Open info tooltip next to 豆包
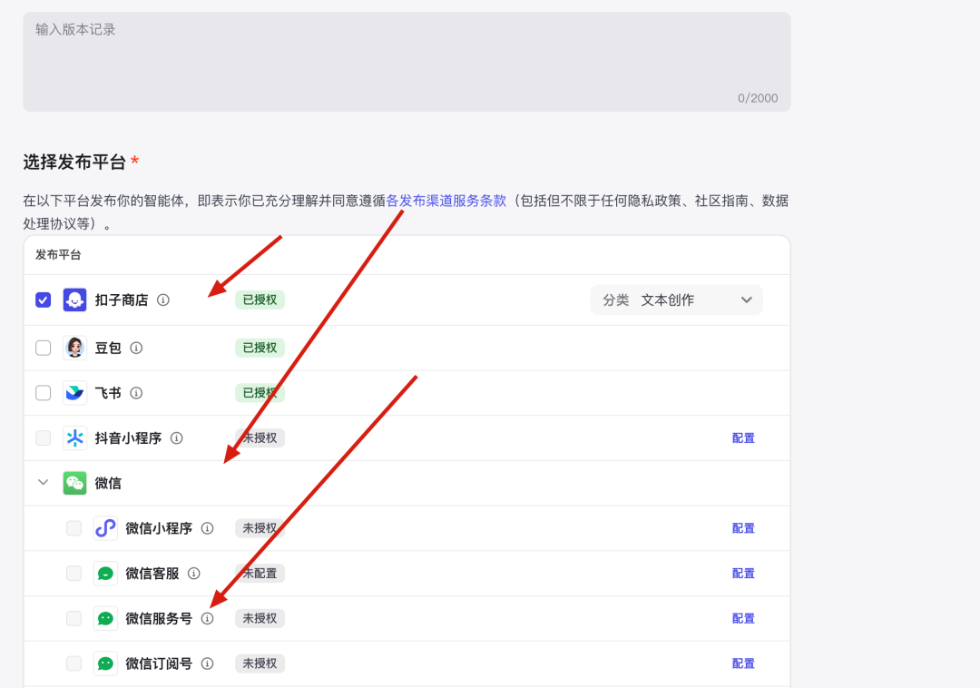980x688 pixels. (x=136, y=348)
